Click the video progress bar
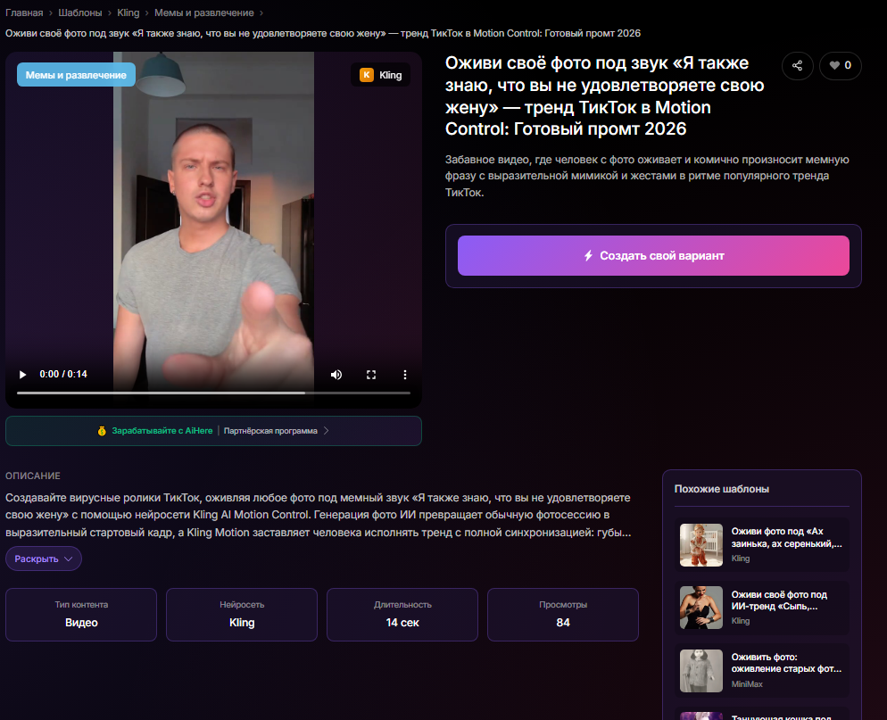 (x=213, y=393)
